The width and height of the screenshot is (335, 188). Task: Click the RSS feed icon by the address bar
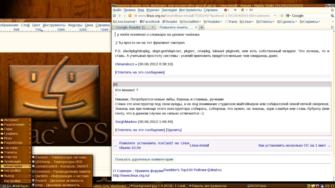coord(130,16)
